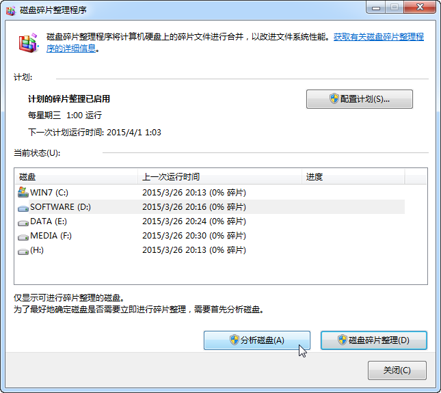Select the MEDIA (F:) row's 2015/3/26 20:30 entry
The width and height of the screenshot is (441, 393).
click(194, 236)
